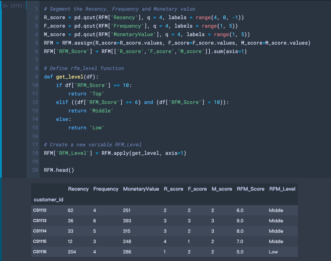The width and height of the screenshot is (331, 261).
Task: Click the 'RFM_Score' column header
Action: click(251, 189)
